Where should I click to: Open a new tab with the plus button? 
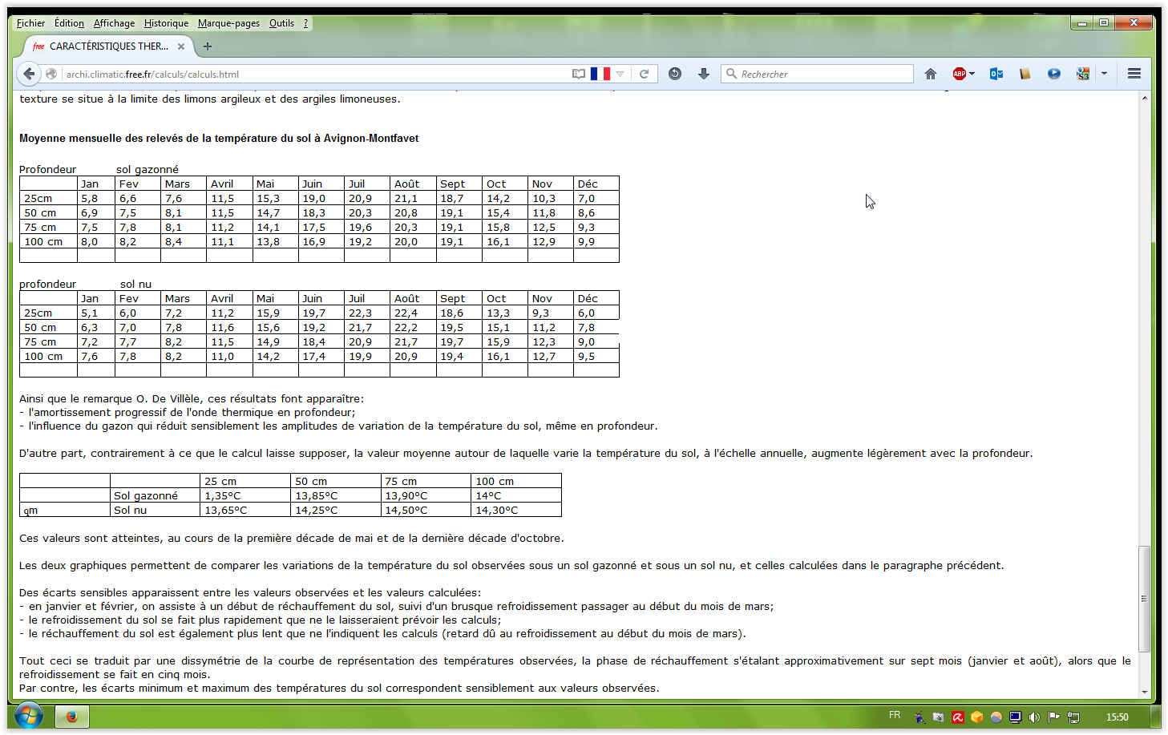point(208,46)
